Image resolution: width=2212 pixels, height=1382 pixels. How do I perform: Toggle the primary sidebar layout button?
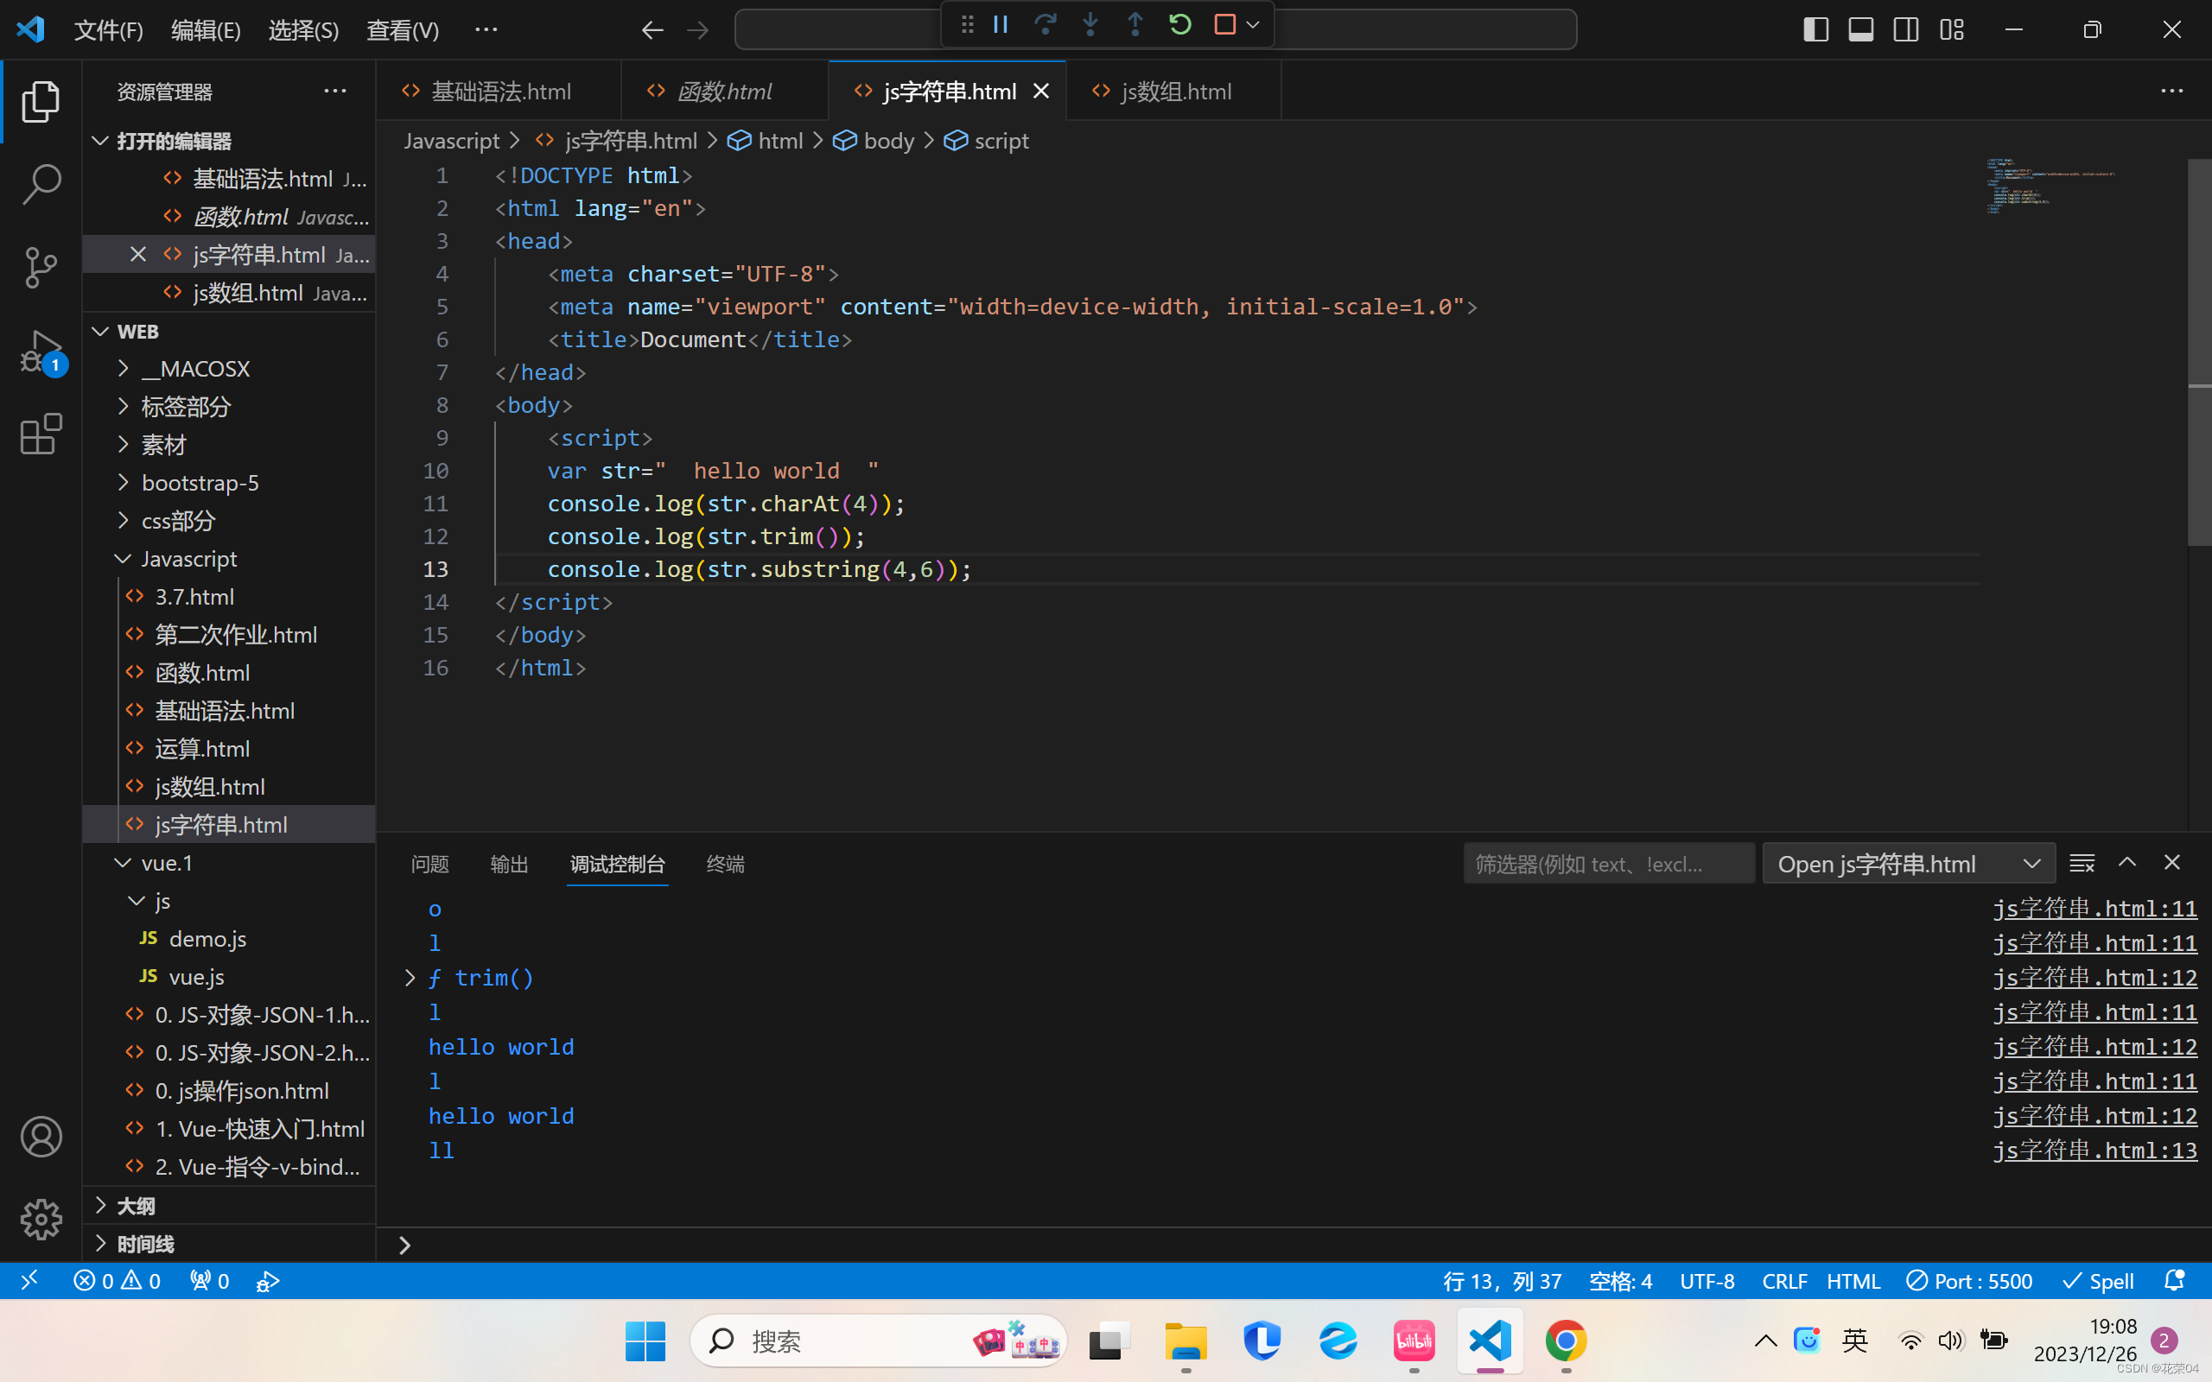(1815, 30)
